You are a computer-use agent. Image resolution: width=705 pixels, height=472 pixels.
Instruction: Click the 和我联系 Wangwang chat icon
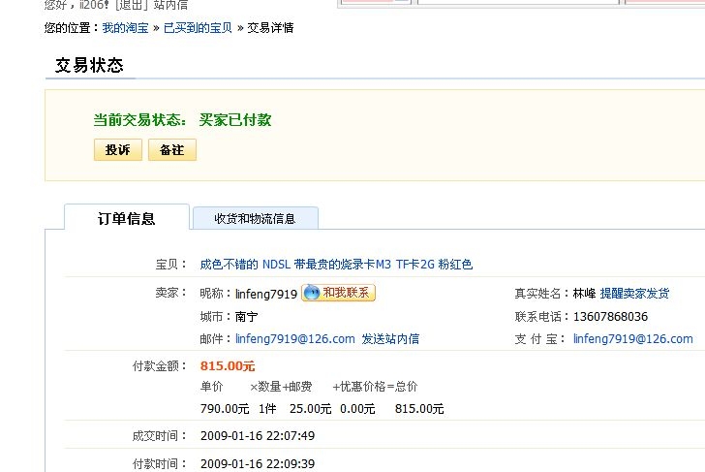338,293
